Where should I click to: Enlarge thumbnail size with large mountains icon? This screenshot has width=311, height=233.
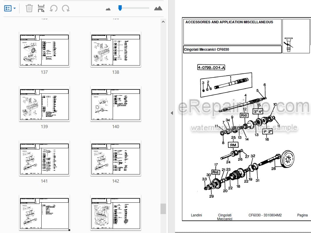(158, 8)
